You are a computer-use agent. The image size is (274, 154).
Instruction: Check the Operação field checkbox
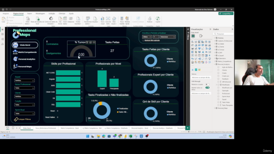(218, 90)
